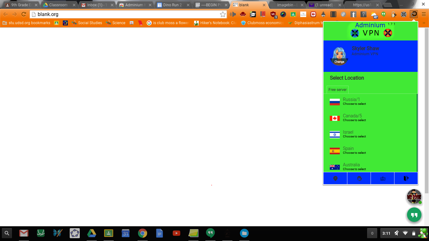429x241 pixels.
Task: Connect through the Israel server
Action: pyautogui.click(x=370, y=134)
